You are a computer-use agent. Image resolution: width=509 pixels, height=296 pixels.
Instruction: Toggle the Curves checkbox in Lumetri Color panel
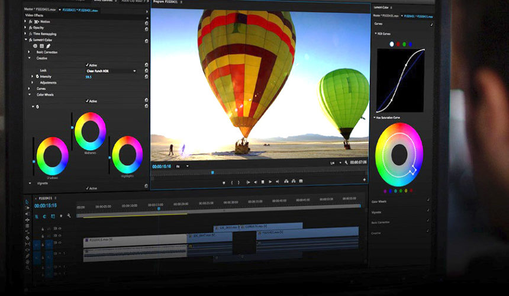pyautogui.click(x=431, y=24)
